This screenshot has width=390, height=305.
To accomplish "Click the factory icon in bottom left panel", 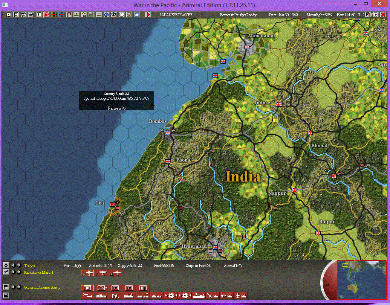I will [6, 295].
